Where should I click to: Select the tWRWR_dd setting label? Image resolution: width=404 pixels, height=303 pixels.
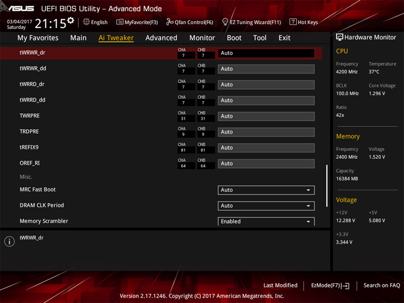(x=33, y=68)
